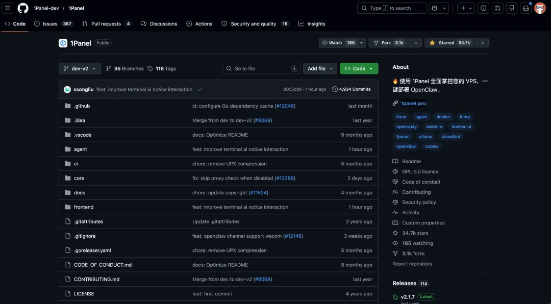Click the scale icon beside GPL-3.0 license
Screen dimensions: 551x304
tap(395, 171)
